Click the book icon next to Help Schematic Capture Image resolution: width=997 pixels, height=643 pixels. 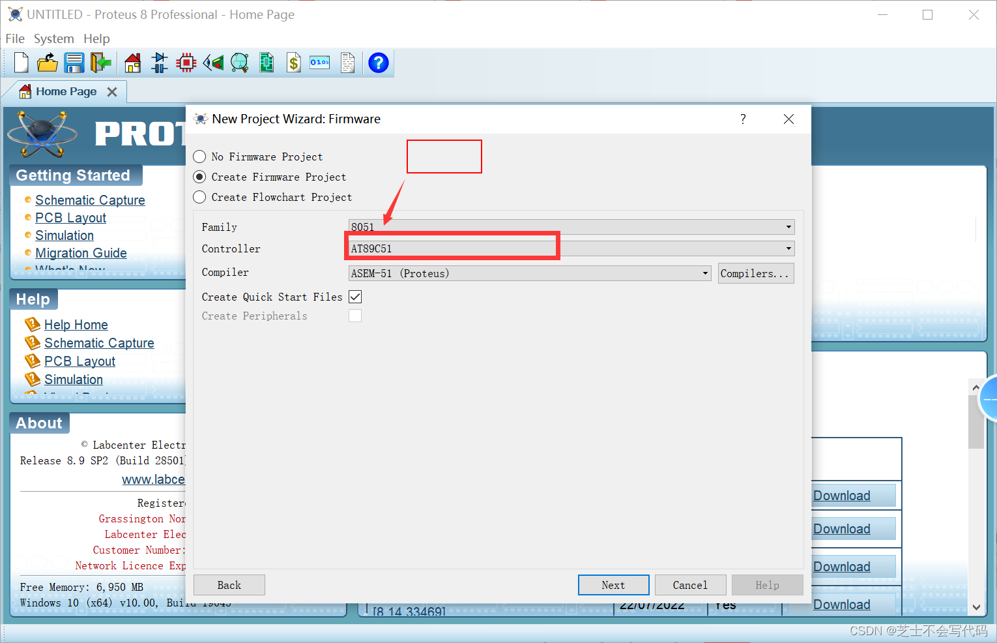[x=33, y=342]
